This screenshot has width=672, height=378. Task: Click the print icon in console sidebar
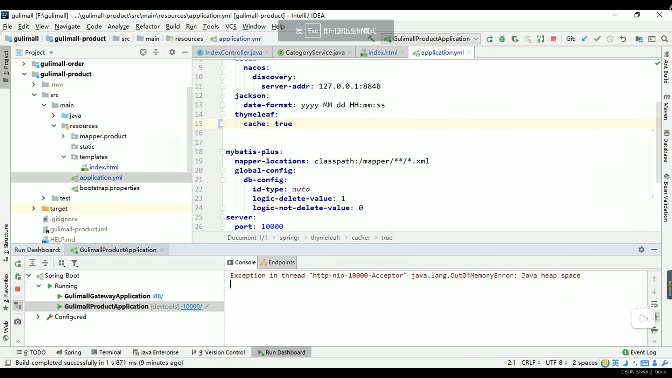654,330
